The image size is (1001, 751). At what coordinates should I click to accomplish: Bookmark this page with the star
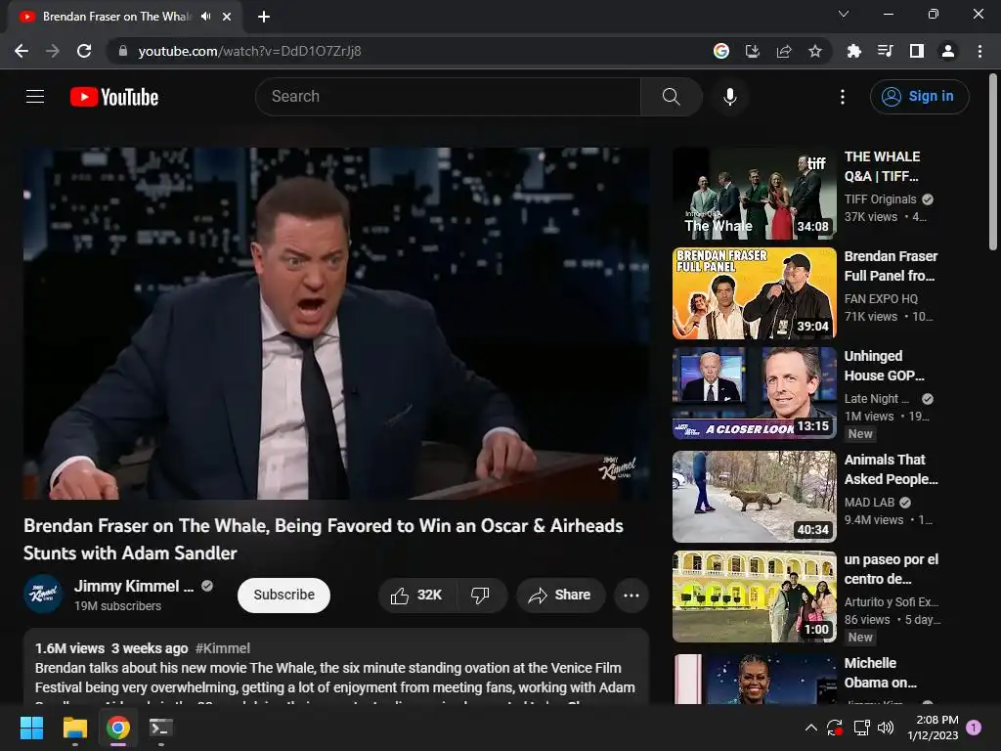815,51
